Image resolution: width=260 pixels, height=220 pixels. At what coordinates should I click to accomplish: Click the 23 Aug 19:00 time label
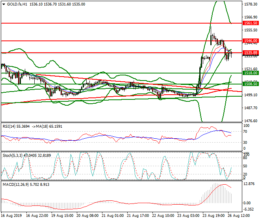[214, 216]
